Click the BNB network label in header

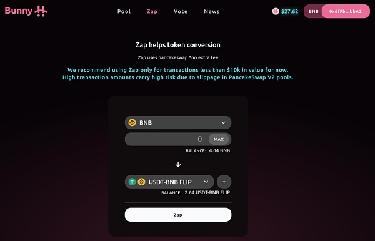(x=314, y=11)
